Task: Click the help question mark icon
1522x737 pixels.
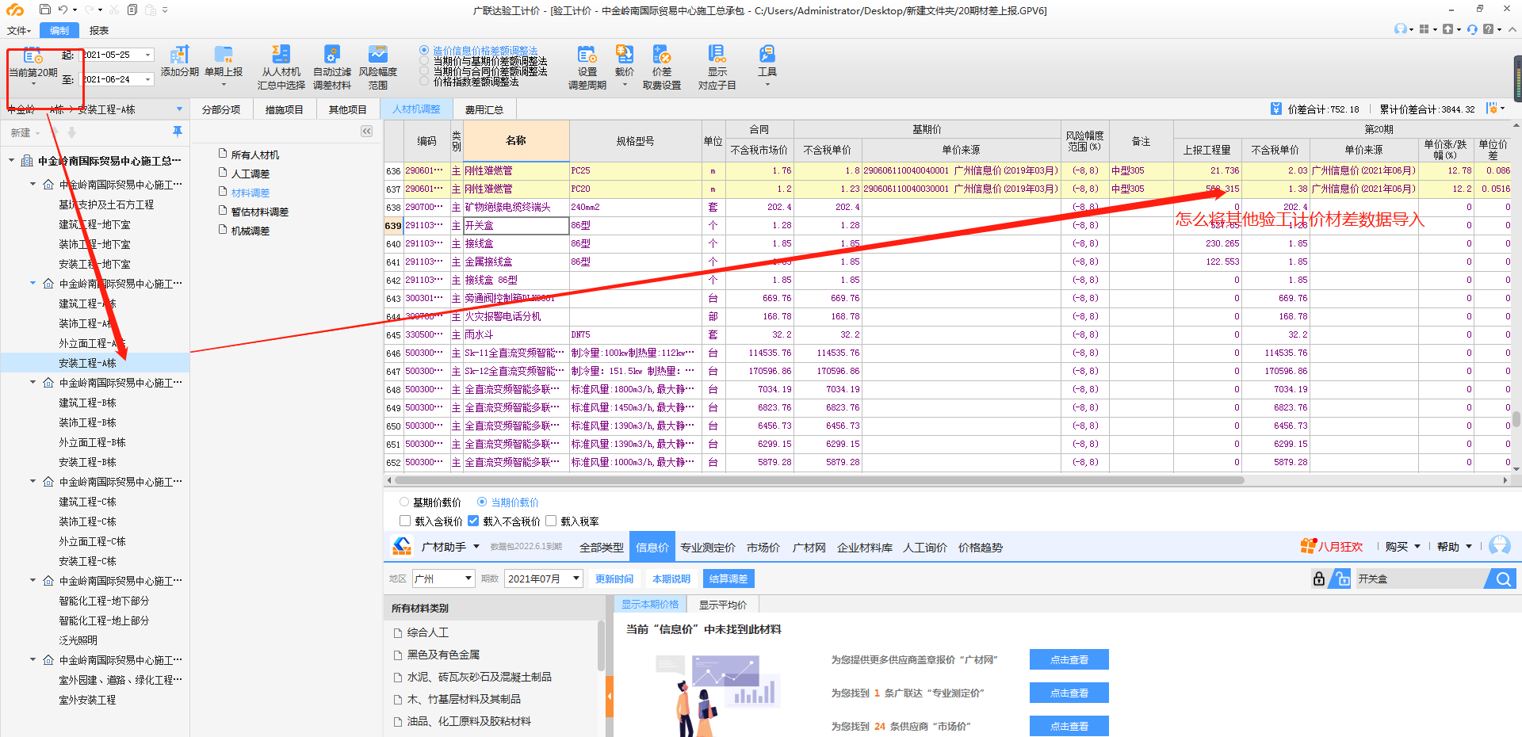Action: [x=1488, y=29]
